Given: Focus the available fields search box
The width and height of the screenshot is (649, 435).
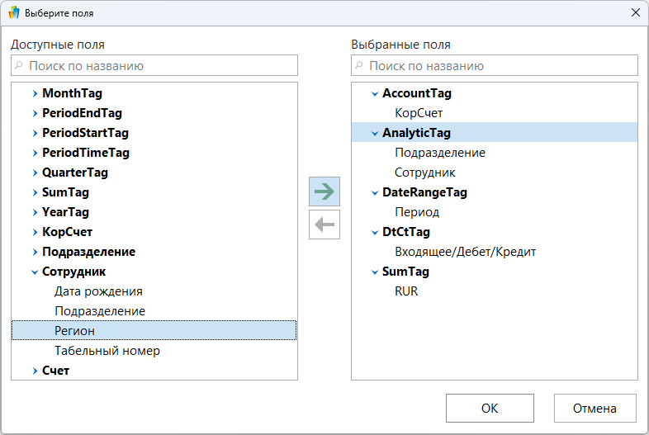Looking at the screenshot, I should [x=161, y=65].
